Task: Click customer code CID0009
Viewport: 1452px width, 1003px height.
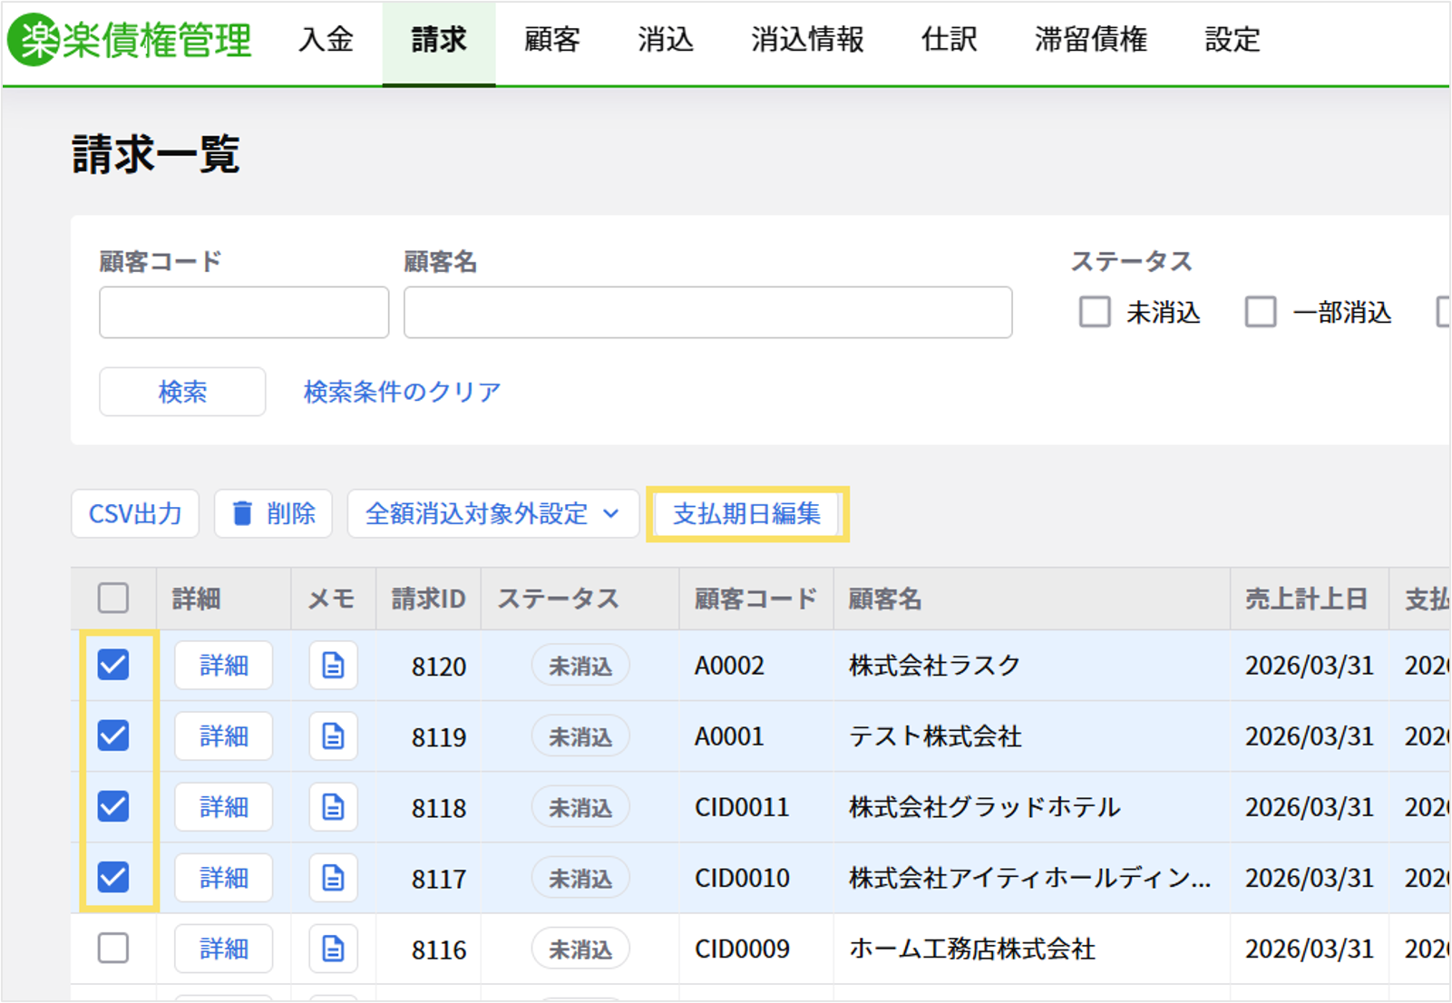Action: 742,949
